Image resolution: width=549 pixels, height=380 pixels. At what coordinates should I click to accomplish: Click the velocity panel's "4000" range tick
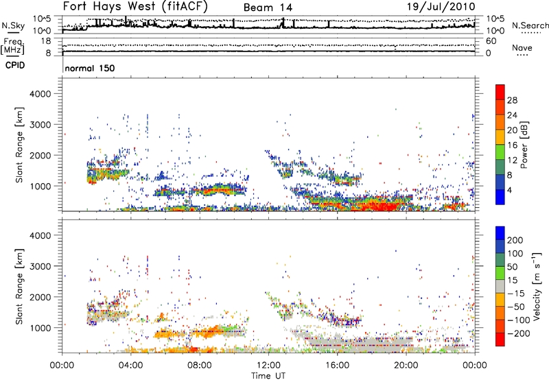[40, 235]
